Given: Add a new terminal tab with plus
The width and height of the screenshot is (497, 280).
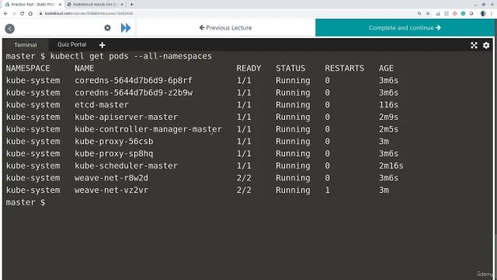Looking at the screenshot, I should tap(102, 45).
